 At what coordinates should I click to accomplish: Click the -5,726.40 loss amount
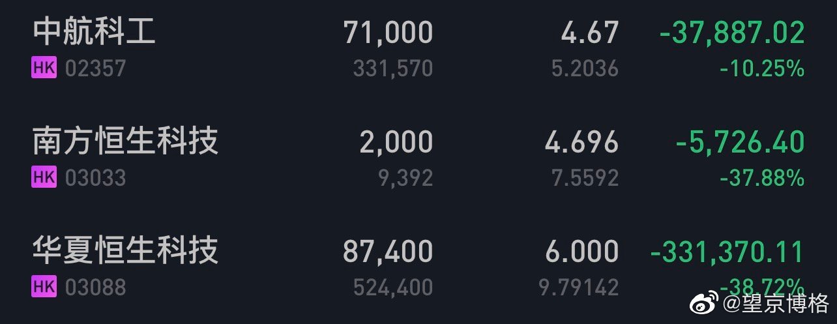[741, 142]
